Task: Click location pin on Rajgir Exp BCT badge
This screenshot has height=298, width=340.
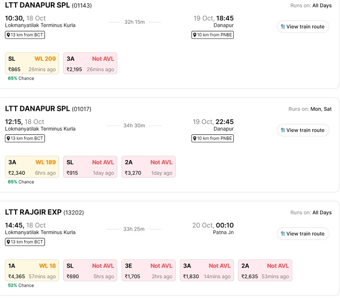Action: 8,242
